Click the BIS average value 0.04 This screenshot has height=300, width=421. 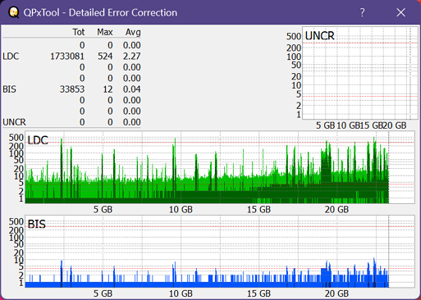(131, 89)
